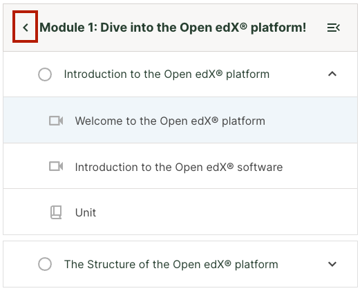Click header bar space left of sidebar toggle

316,28
